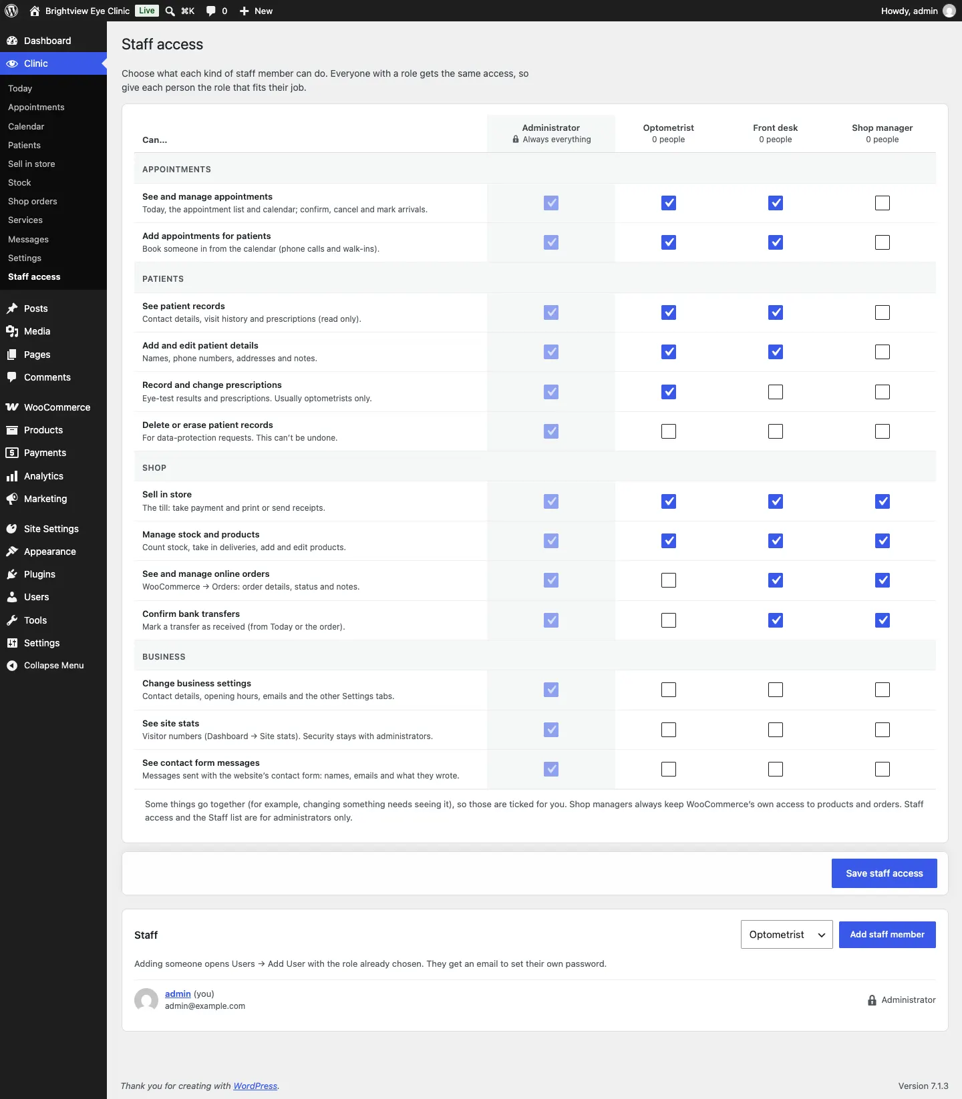
Task: Click the home icon beside Brightview Eye Clinic
Action: pos(35,11)
